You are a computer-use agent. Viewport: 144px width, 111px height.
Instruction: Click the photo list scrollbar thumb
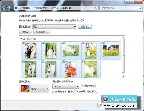click(x=124, y=56)
